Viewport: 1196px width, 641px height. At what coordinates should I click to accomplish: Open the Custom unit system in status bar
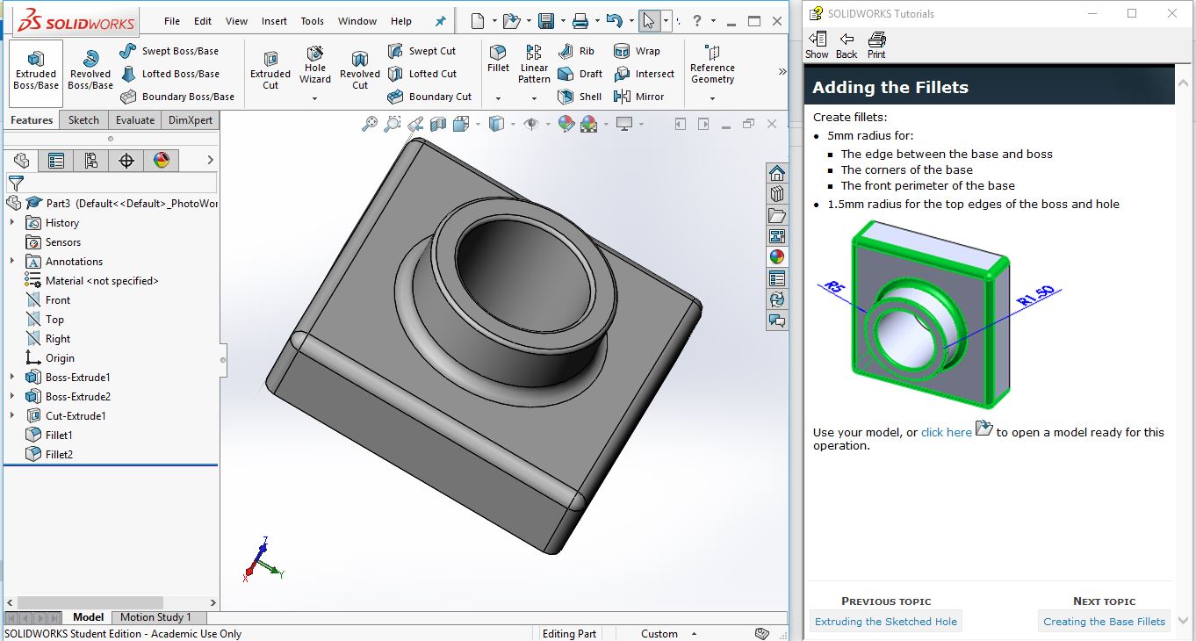pyautogui.click(x=668, y=633)
